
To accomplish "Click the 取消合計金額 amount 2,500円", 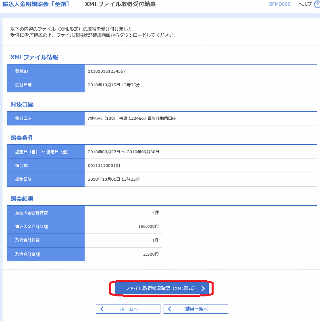I will (151, 254).
